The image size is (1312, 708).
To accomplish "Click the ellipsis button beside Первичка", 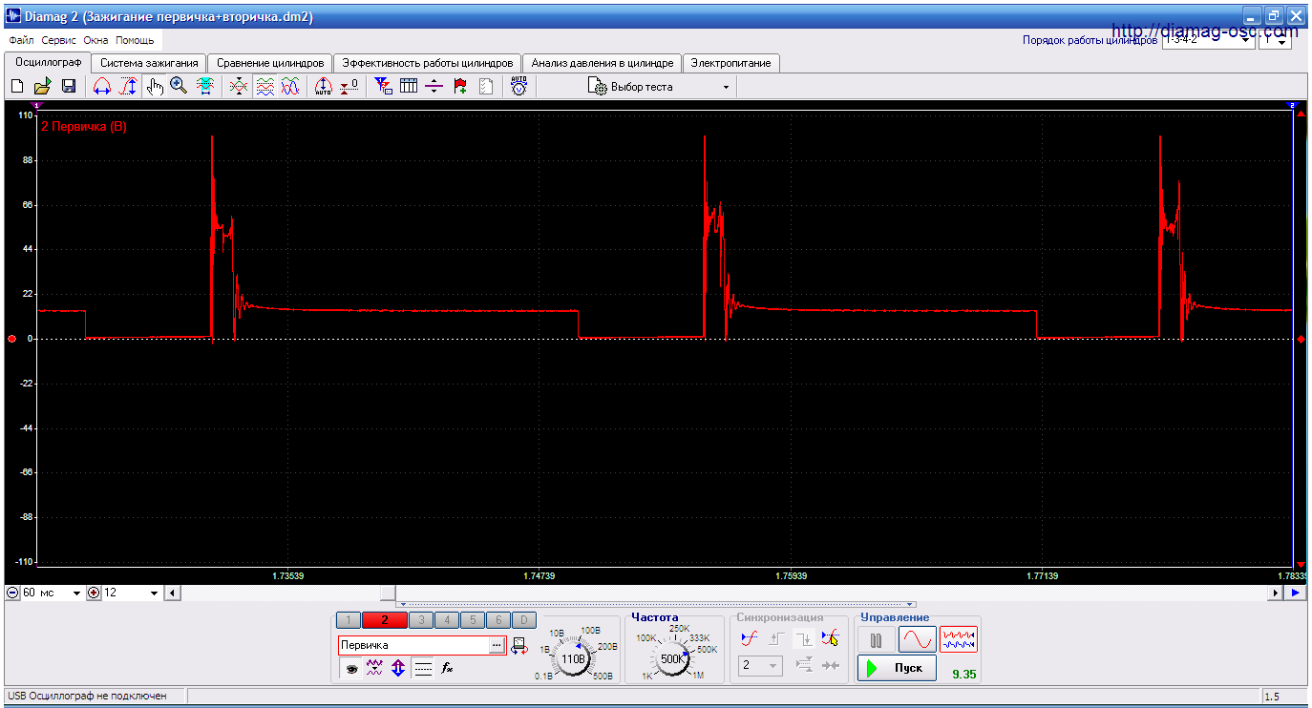I will [x=496, y=646].
